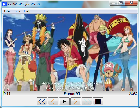This screenshot has width=140, height=108.
Task: Open the File menu
Action: point(7,11)
